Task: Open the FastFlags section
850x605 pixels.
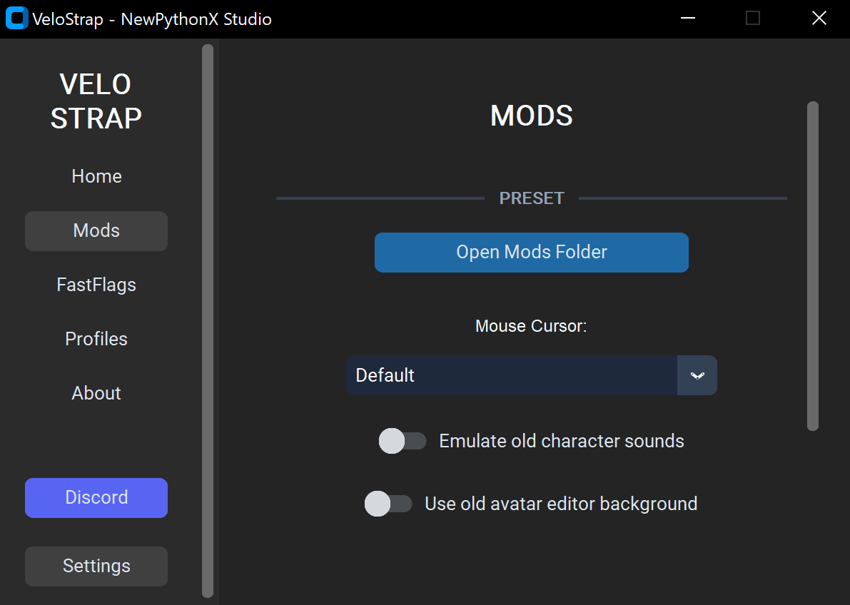Action: pyautogui.click(x=96, y=285)
